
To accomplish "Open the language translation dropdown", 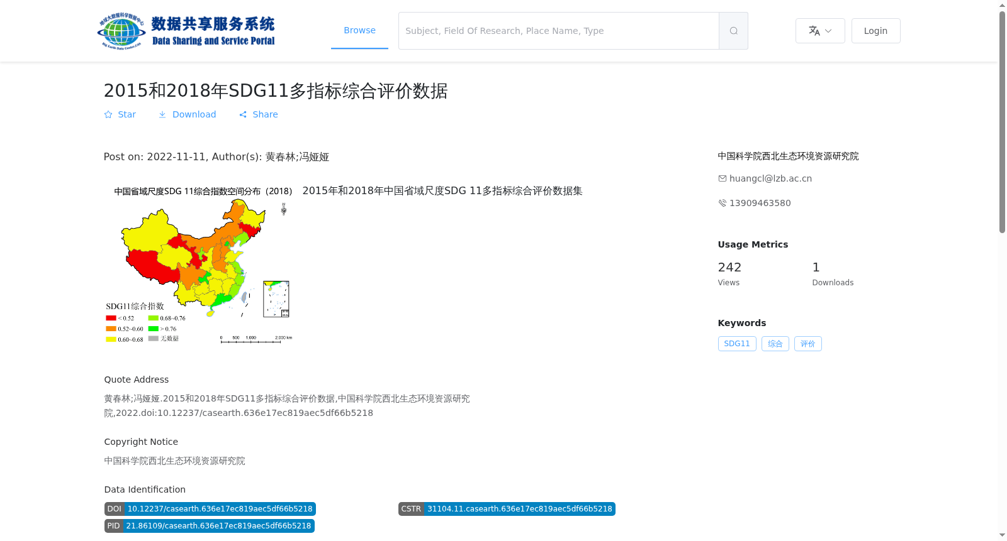I will (x=820, y=31).
